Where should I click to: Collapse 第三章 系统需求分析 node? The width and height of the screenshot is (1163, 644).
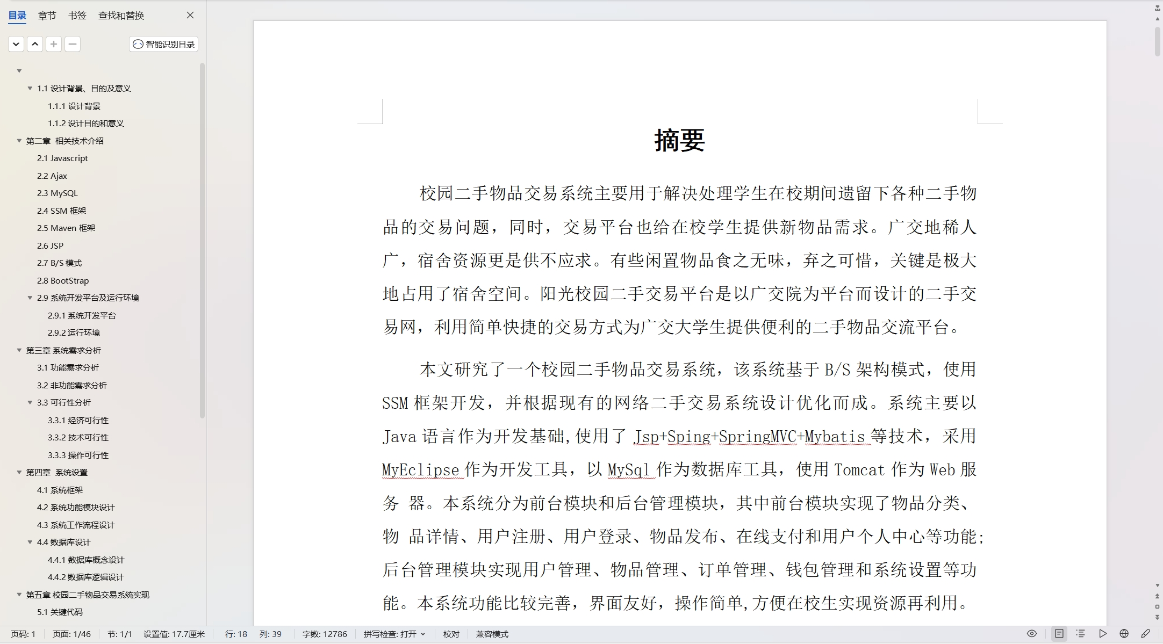tap(19, 350)
